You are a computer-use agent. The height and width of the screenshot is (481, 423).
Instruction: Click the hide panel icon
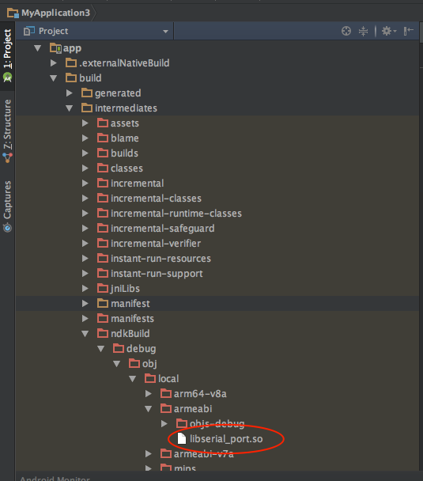(x=408, y=31)
